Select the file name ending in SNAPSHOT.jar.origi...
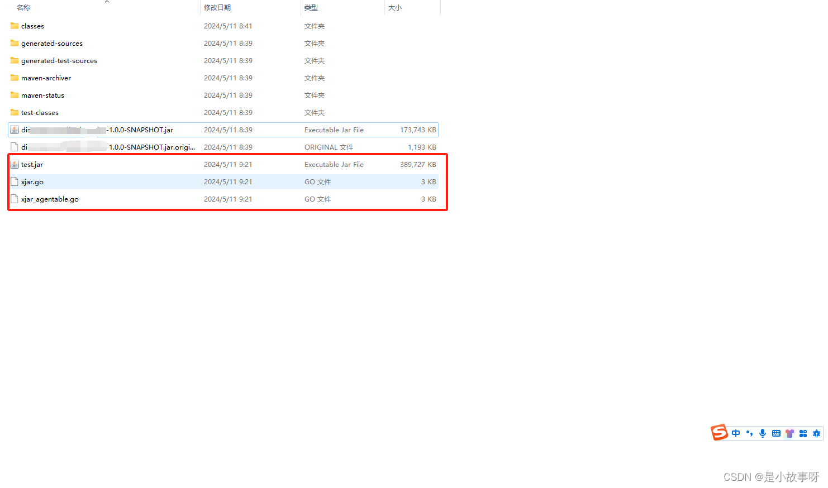Image resolution: width=828 pixels, height=488 pixels. [108, 147]
